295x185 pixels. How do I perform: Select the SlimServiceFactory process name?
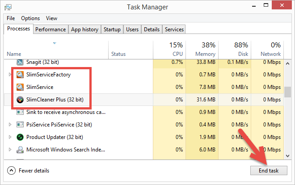pyautogui.click(x=48, y=75)
